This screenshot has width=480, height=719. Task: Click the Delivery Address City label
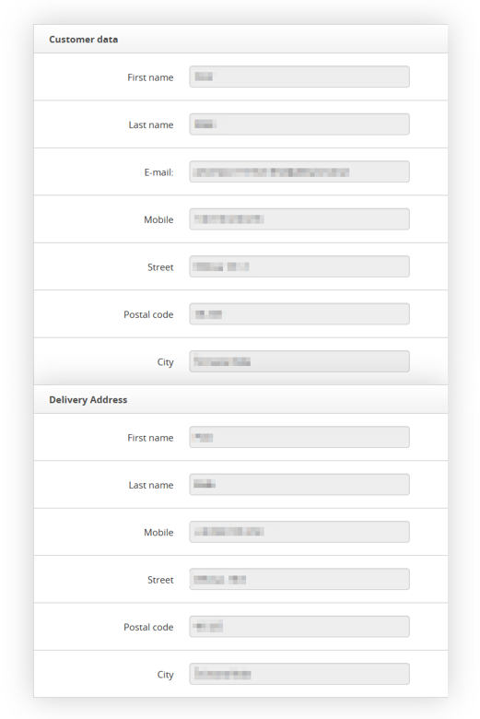point(166,675)
